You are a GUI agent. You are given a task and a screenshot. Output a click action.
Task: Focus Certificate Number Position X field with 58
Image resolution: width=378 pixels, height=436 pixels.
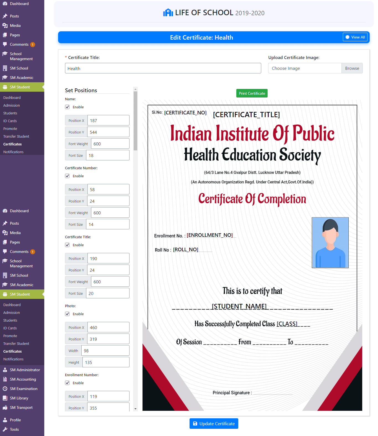pos(108,189)
